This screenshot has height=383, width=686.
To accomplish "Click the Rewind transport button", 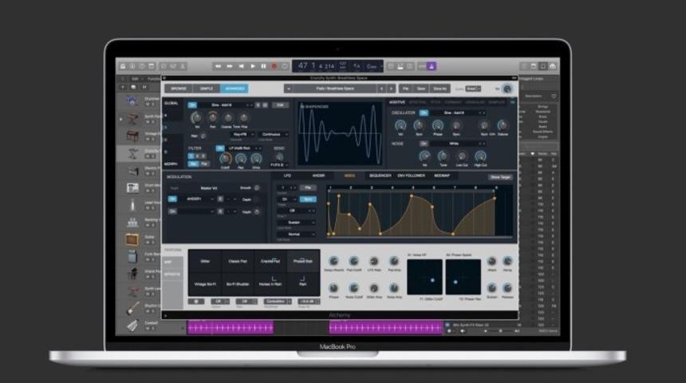I will pyautogui.click(x=218, y=66).
